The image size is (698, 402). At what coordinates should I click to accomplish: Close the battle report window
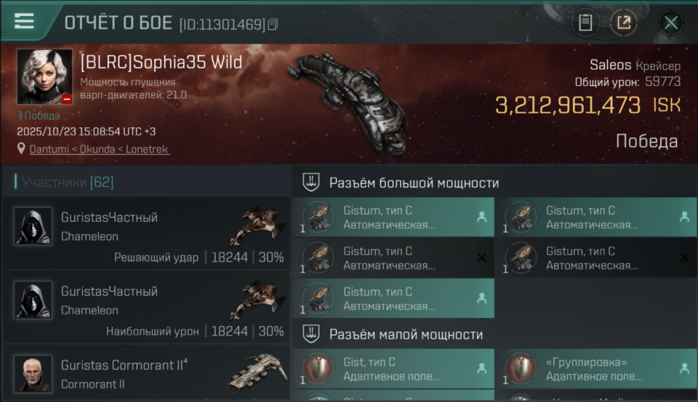[x=671, y=23]
